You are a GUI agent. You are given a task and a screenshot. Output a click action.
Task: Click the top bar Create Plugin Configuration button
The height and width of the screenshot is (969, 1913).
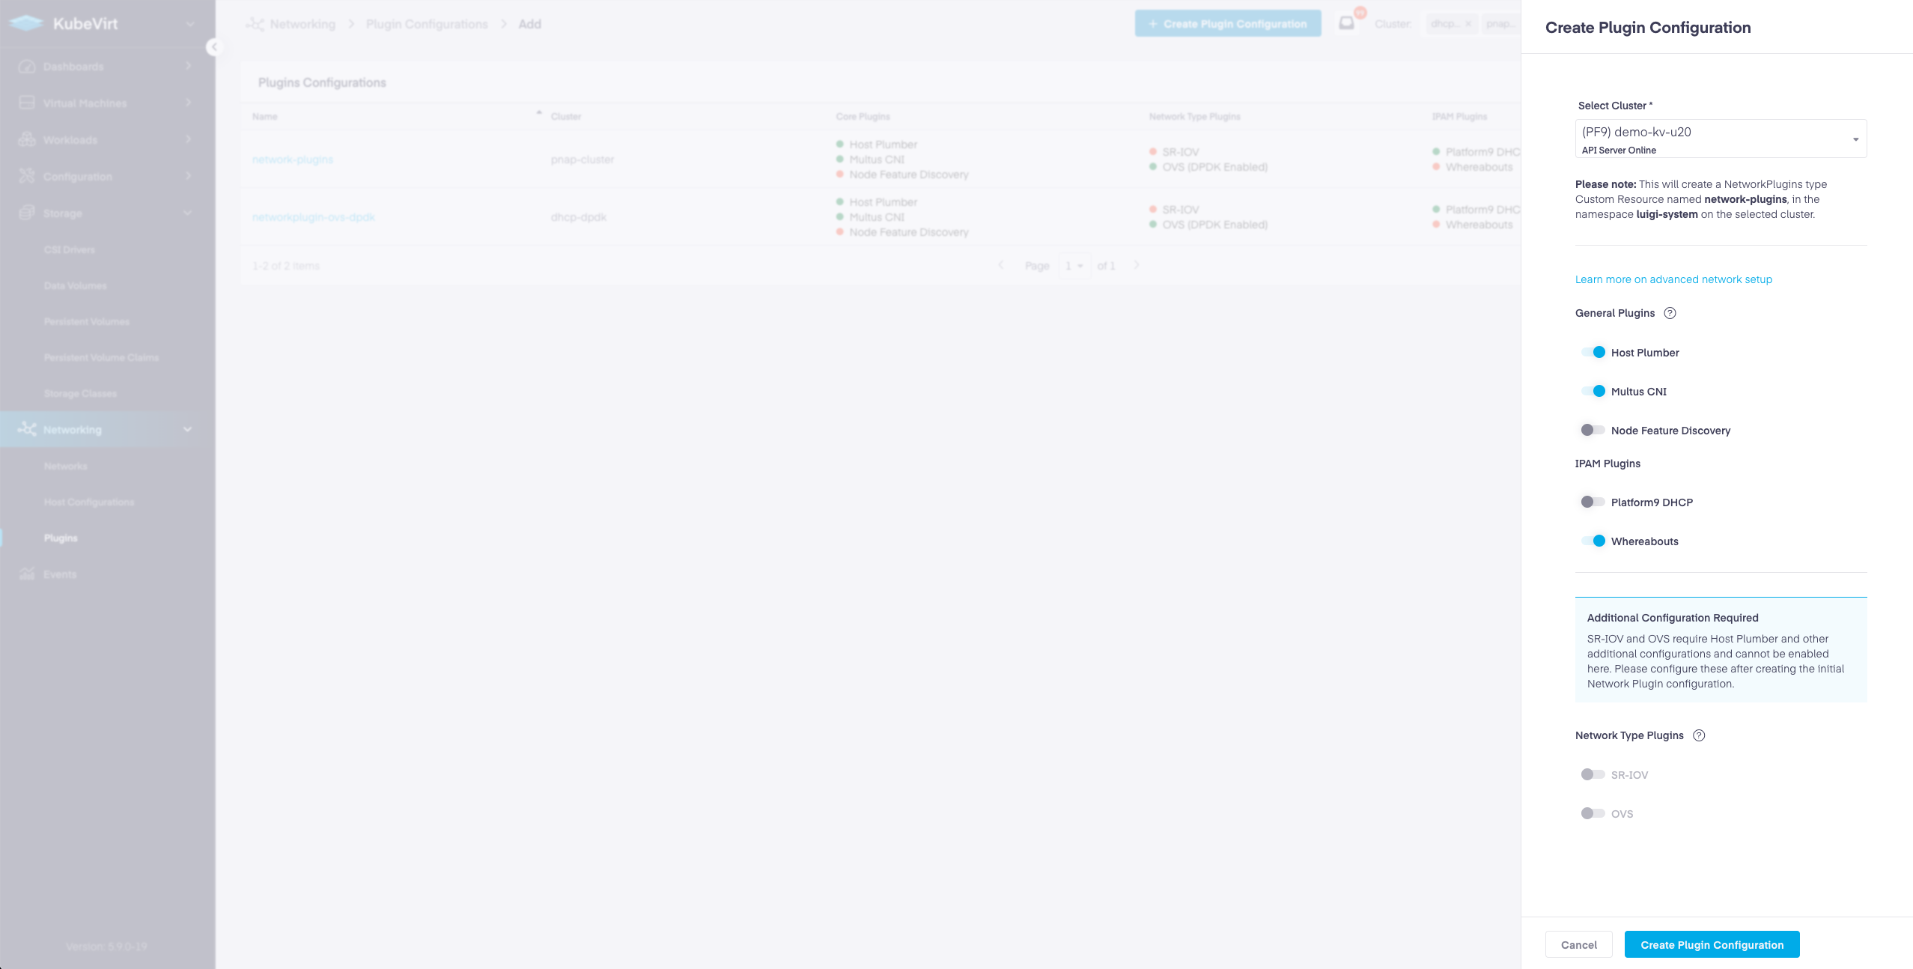[x=1228, y=24]
